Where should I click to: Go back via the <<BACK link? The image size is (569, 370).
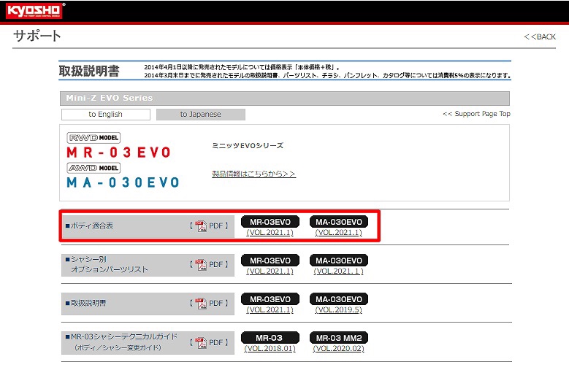point(540,36)
